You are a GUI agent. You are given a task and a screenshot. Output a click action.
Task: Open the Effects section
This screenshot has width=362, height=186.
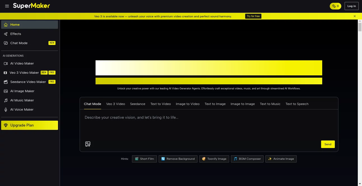pos(15,34)
